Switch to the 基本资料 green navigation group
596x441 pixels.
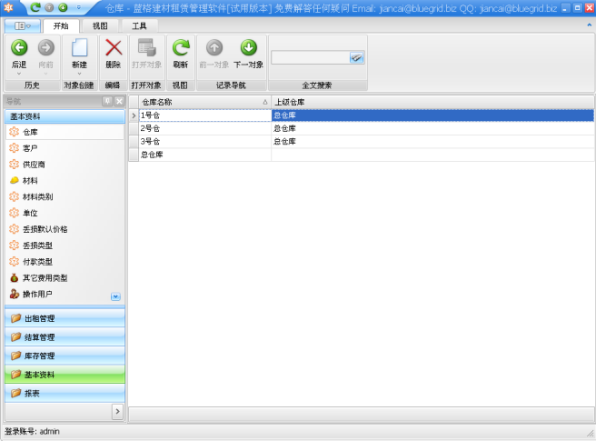[x=65, y=374]
